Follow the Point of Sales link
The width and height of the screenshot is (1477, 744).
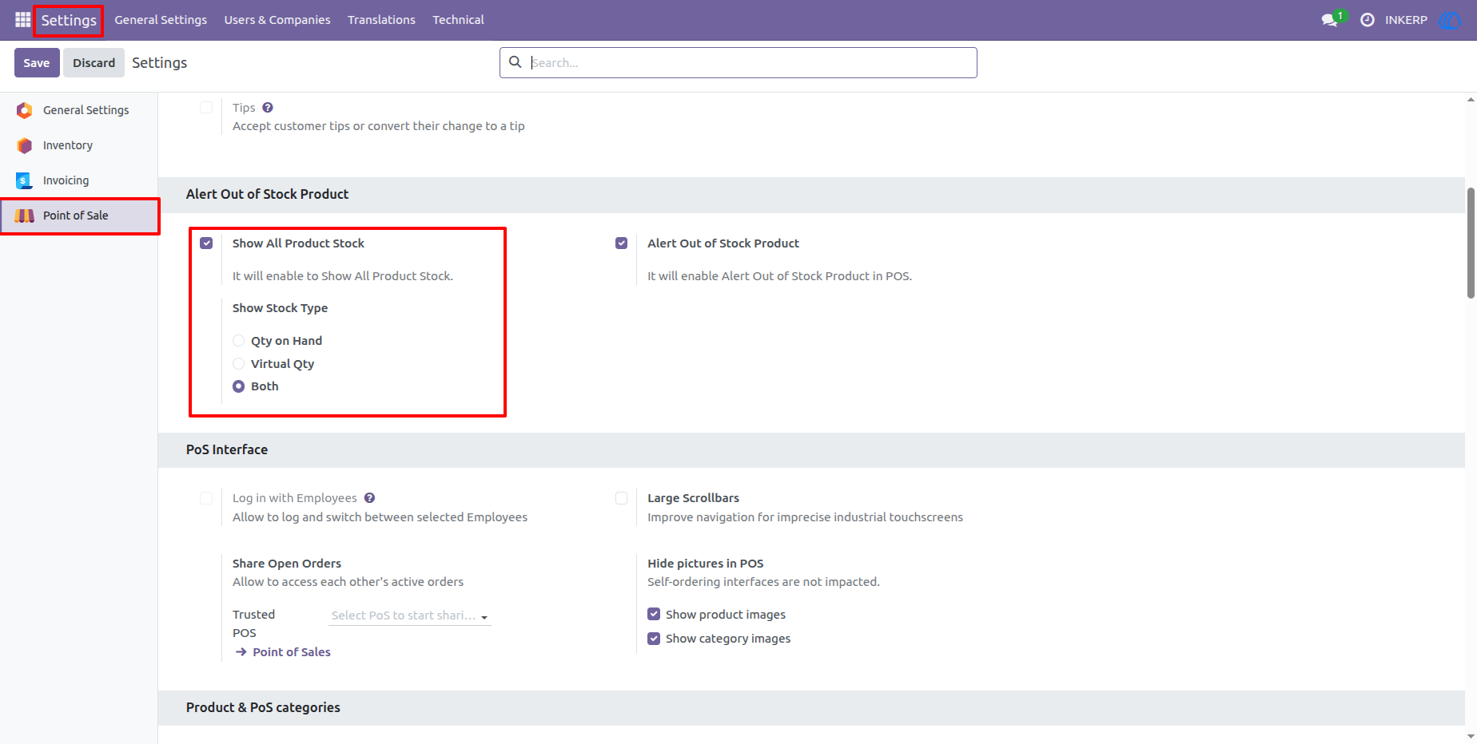pos(292,652)
